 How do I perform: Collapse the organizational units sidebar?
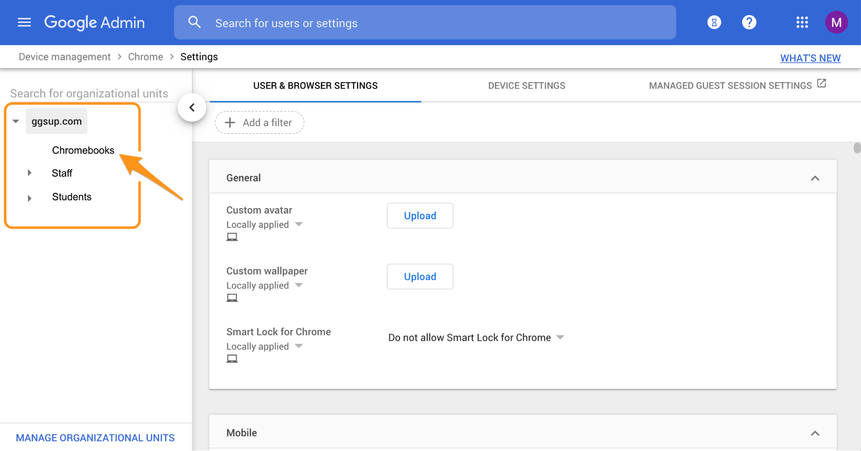coord(192,108)
